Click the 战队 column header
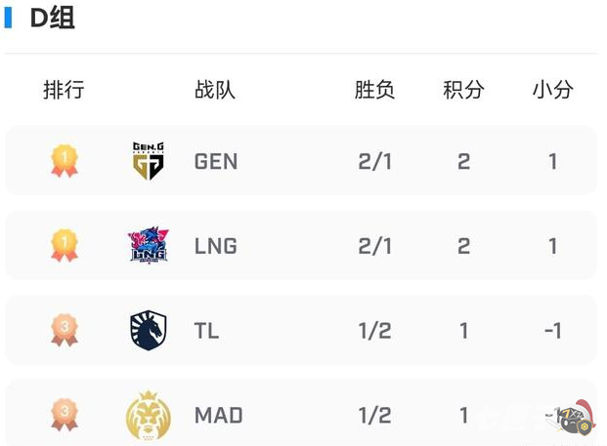607x446 pixels. [215, 90]
